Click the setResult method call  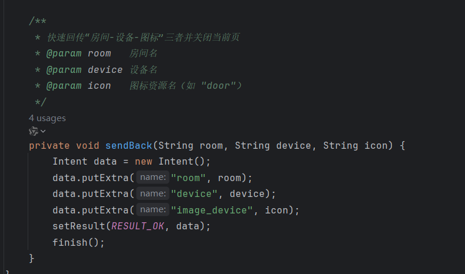79,226
